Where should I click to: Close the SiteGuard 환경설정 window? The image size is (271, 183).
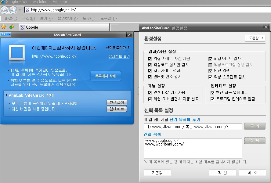point(266,27)
